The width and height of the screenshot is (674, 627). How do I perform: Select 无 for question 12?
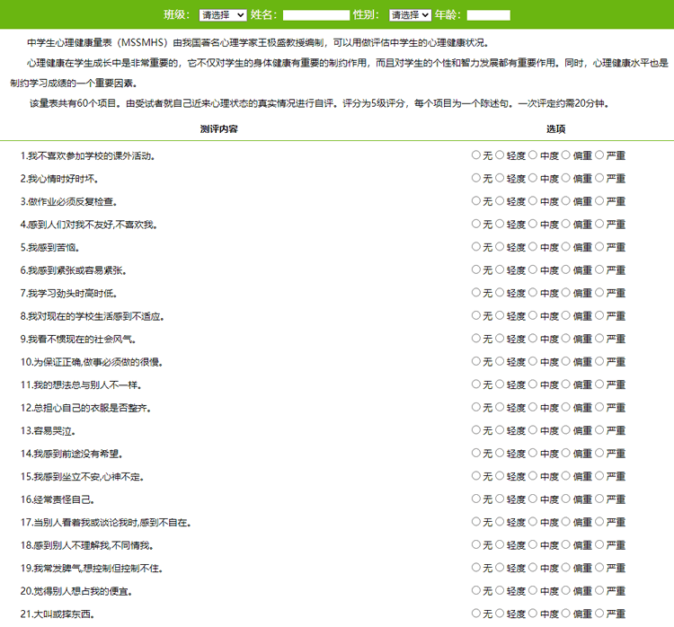[x=475, y=407]
